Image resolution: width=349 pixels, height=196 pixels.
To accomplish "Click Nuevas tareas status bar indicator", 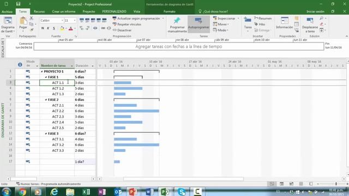I will [49, 184].
